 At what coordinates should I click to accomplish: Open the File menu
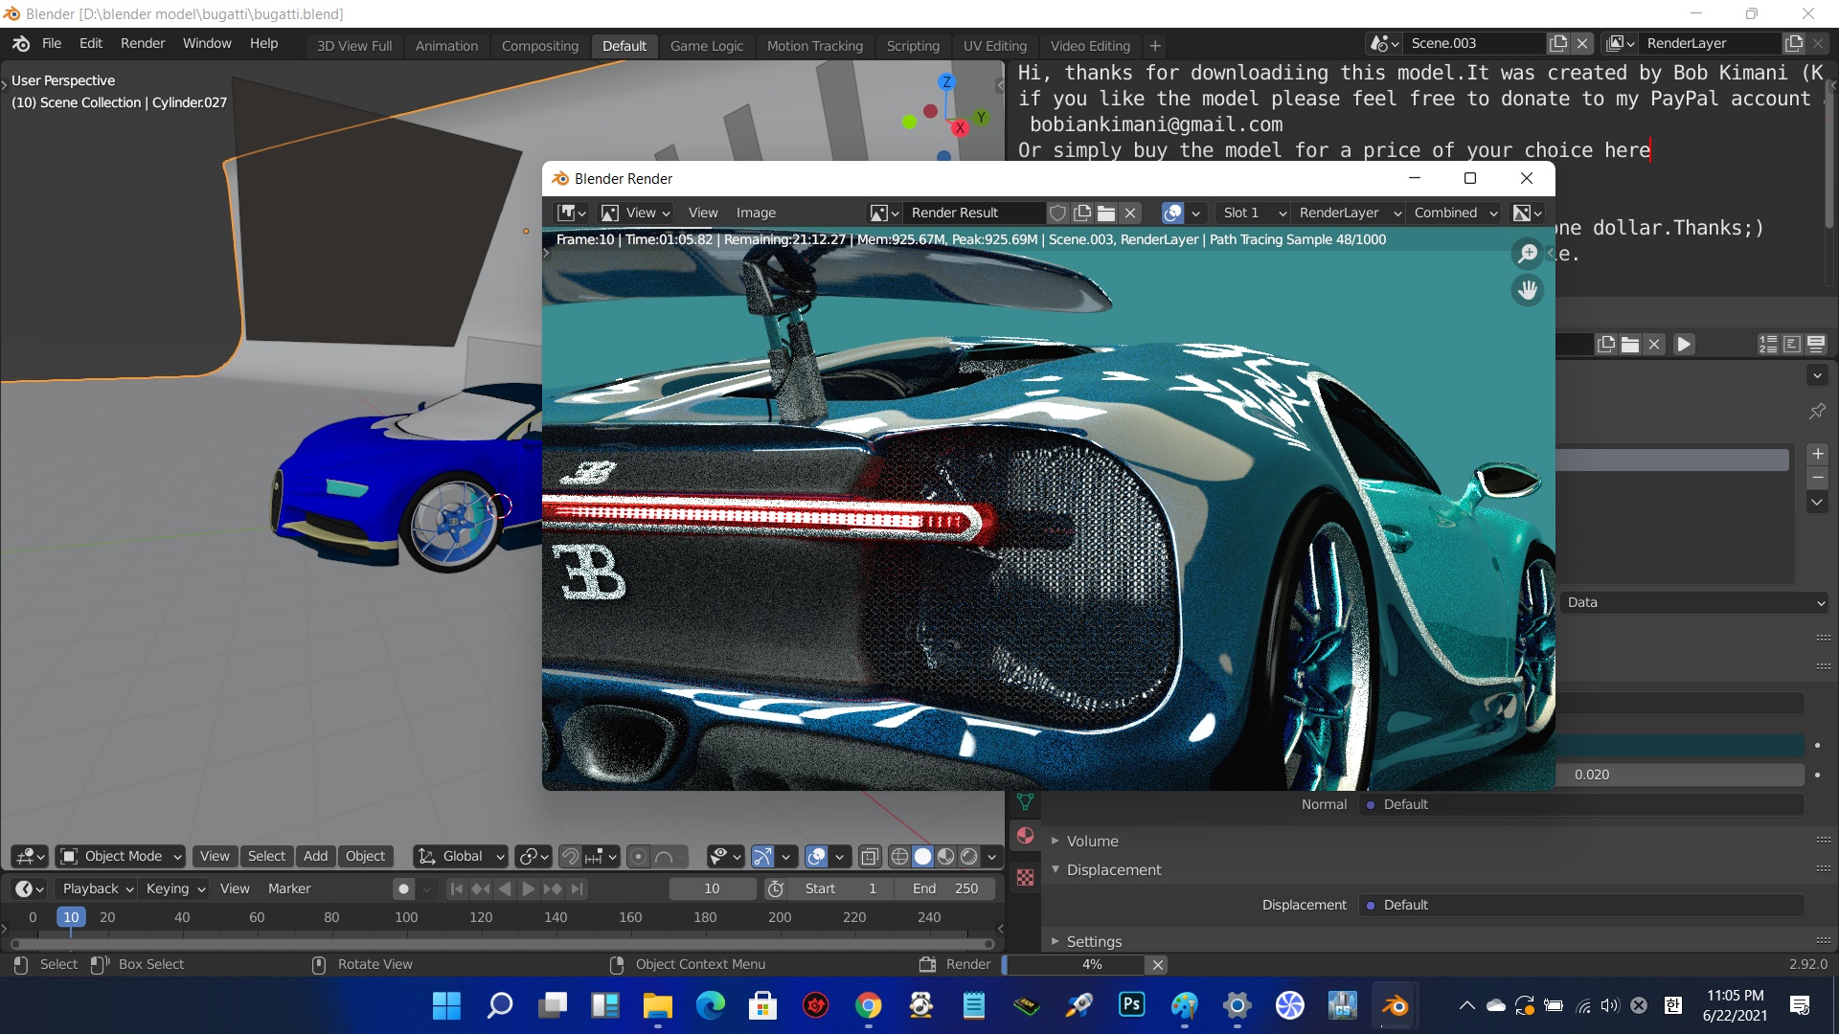pyautogui.click(x=52, y=43)
